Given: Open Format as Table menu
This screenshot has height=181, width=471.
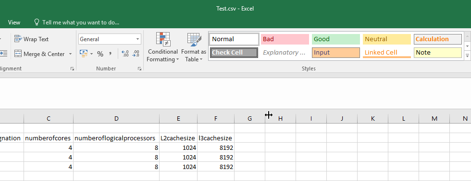Looking at the screenshot, I should point(194,47).
